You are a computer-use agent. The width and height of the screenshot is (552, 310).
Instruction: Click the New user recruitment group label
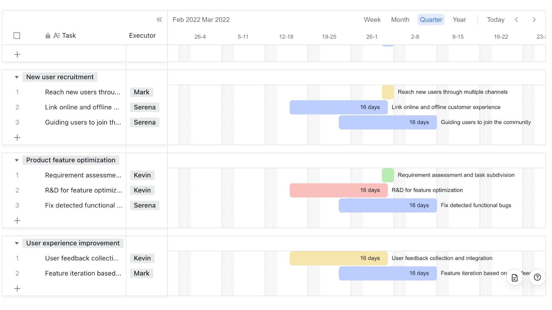coord(60,77)
